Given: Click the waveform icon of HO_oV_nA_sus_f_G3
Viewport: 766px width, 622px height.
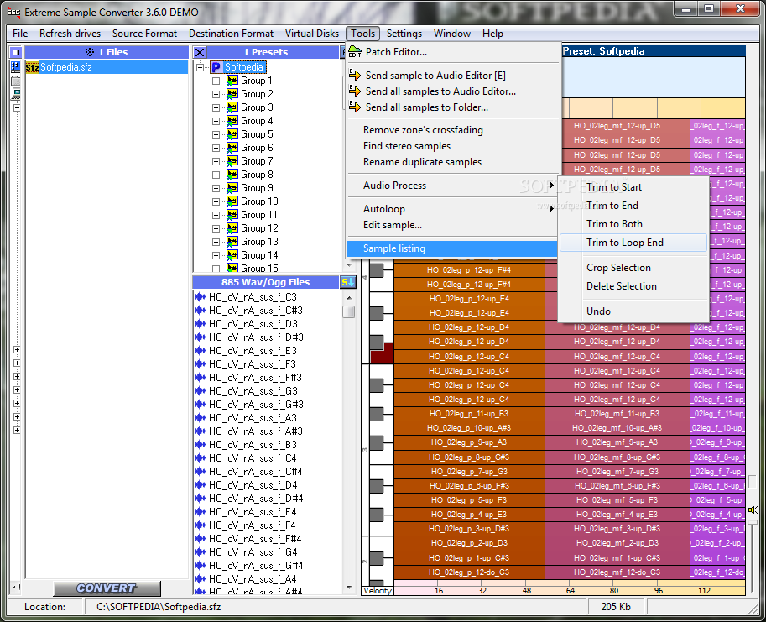Looking at the screenshot, I should pos(201,391).
